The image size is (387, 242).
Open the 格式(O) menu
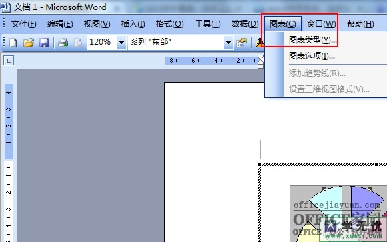coord(169,24)
